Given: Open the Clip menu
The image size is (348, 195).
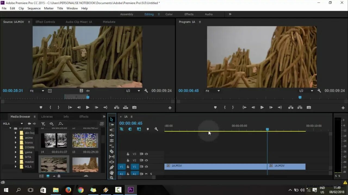Looking at the screenshot, I should click(x=21, y=8).
